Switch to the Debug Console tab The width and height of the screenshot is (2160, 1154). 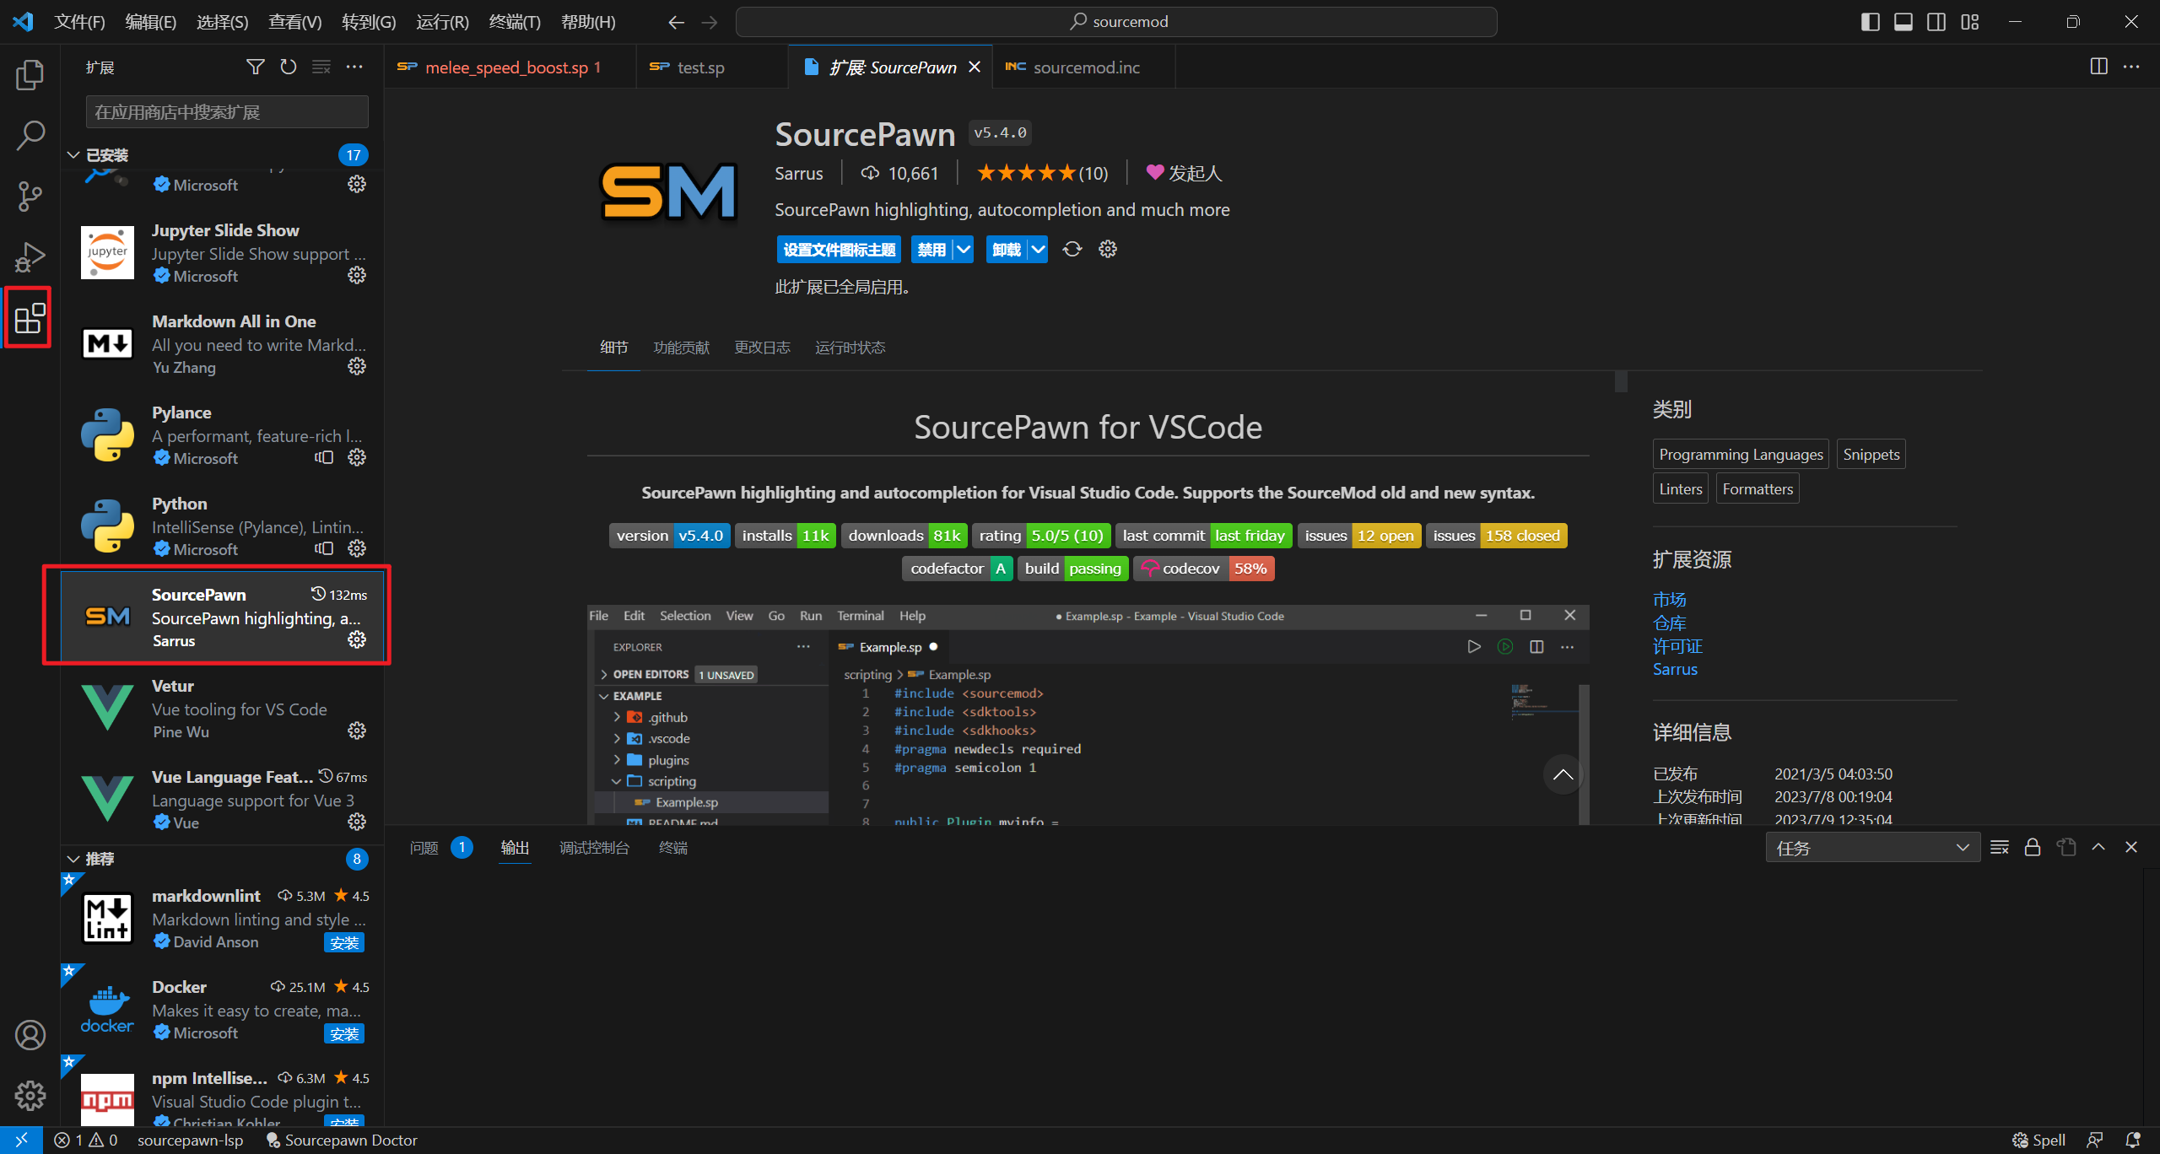coord(594,848)
